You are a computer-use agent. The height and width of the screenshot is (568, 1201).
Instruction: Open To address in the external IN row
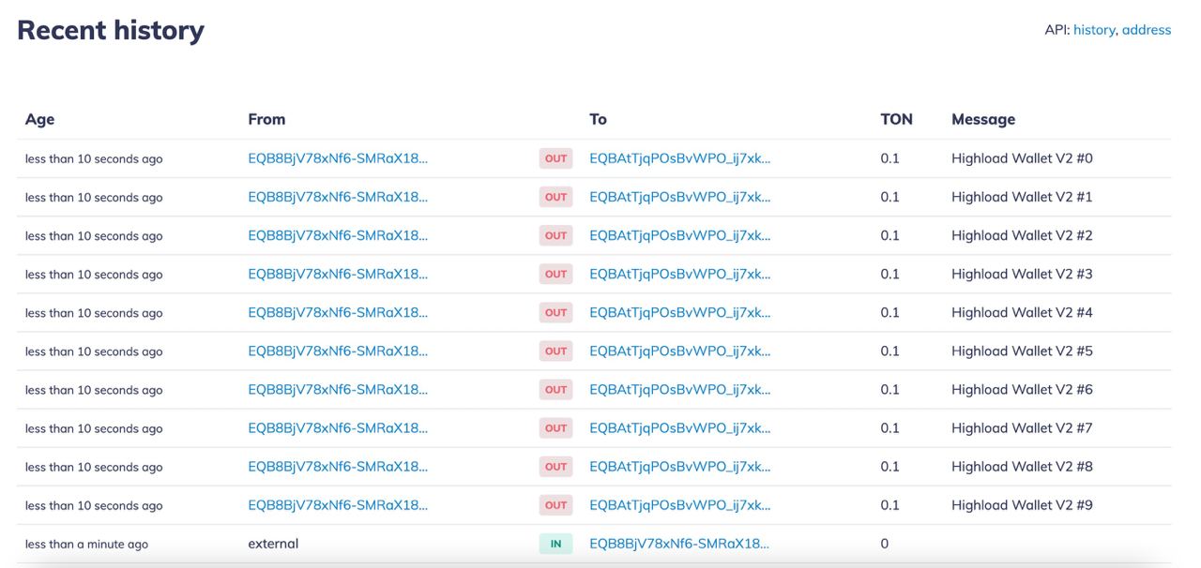pos(679,543)
